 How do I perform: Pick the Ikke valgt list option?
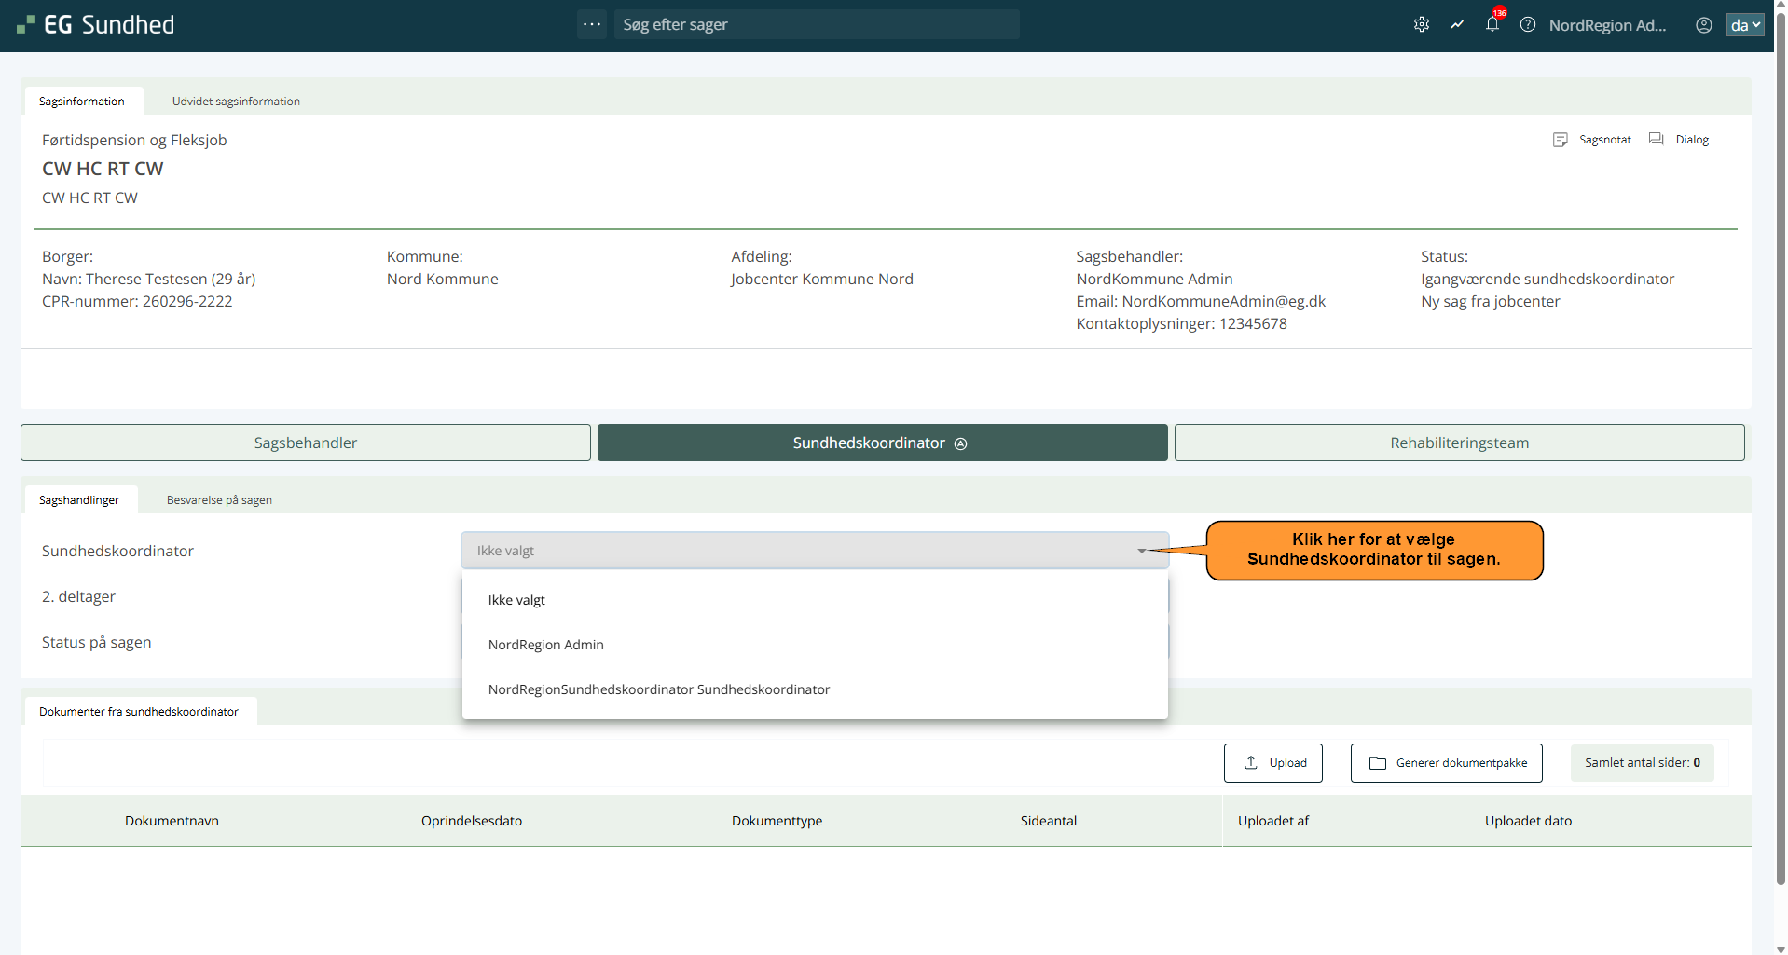516,600
